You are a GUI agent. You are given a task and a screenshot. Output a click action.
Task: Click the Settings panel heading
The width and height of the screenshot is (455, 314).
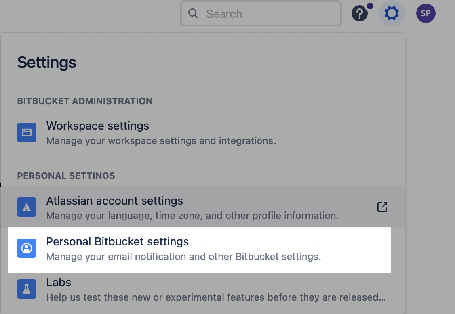pyautogui.click(x=47, y=63)
